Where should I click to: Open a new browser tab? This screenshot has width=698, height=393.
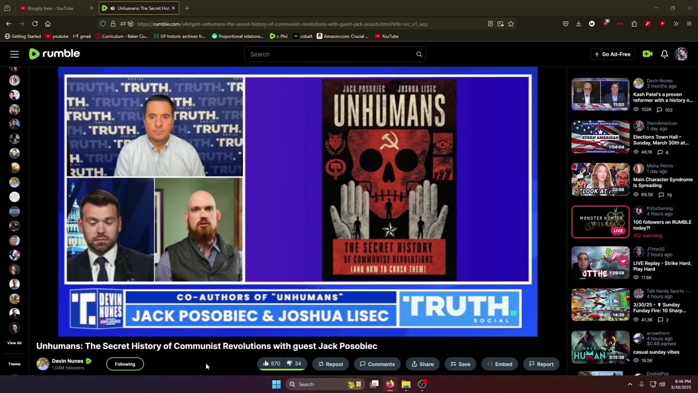[x=187, y=8]
